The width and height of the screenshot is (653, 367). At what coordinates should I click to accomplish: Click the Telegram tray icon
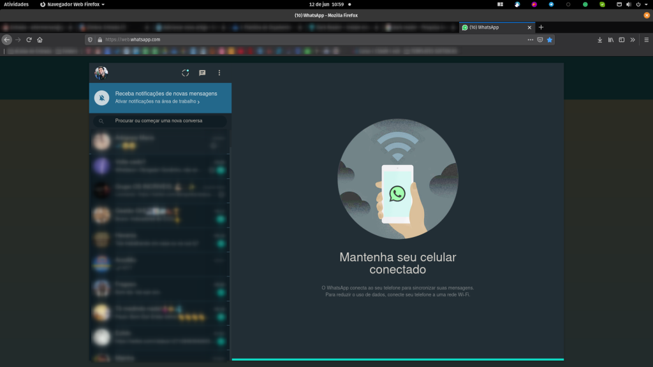[551, 4]
